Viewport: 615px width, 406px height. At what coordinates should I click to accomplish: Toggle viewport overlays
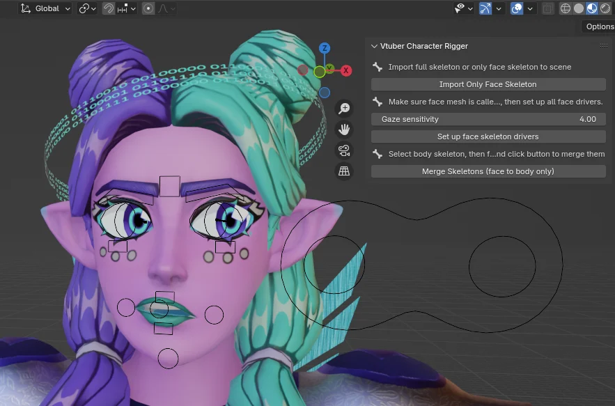[517, 8]
